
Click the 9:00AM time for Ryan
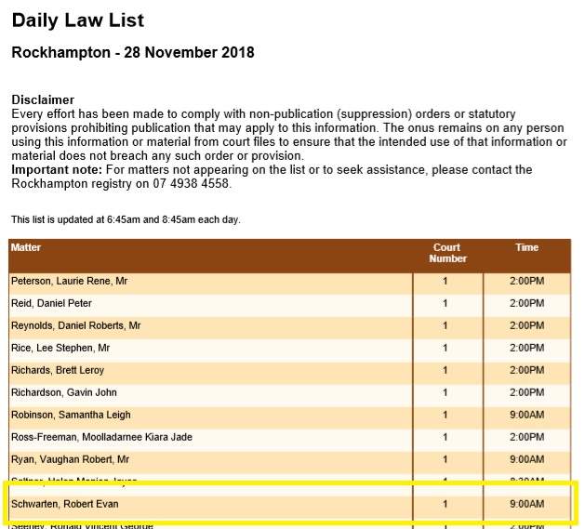pyautogui.click(x=526, y=459)
